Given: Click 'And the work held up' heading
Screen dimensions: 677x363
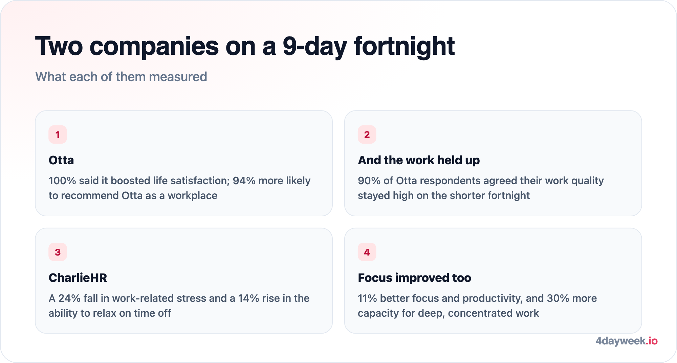Looking at the screenshot, I should point(419,160).
